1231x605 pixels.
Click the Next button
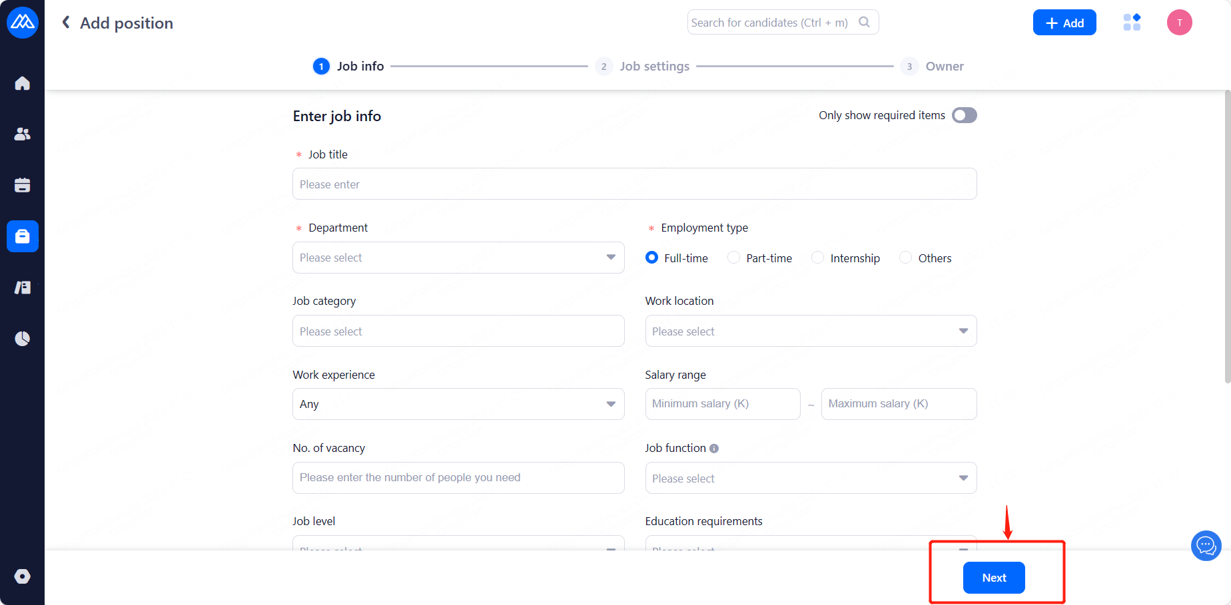coord(993,578)
